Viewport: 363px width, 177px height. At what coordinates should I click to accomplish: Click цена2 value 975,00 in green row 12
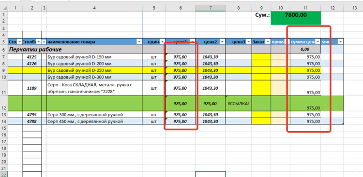click(211, 103)
